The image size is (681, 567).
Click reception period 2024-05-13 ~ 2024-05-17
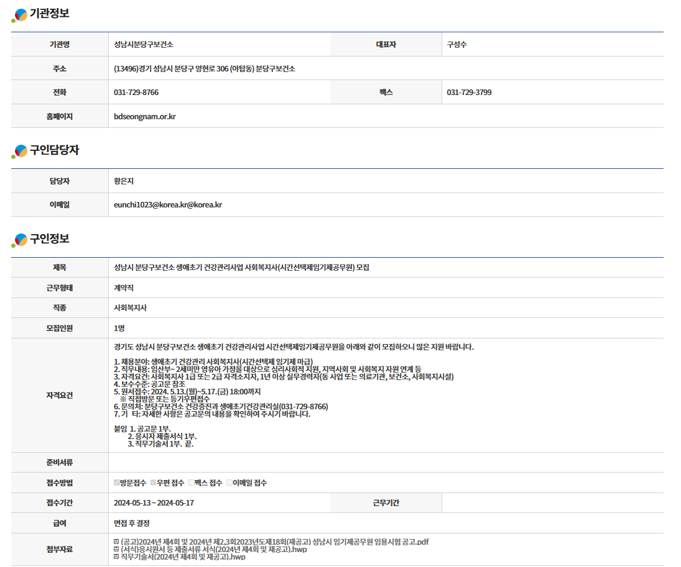(x=154, y=503)
